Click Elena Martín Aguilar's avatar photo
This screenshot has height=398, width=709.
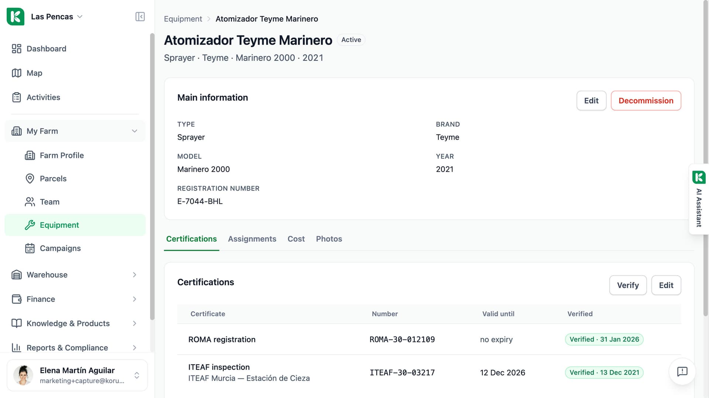[x=23, y=375]
